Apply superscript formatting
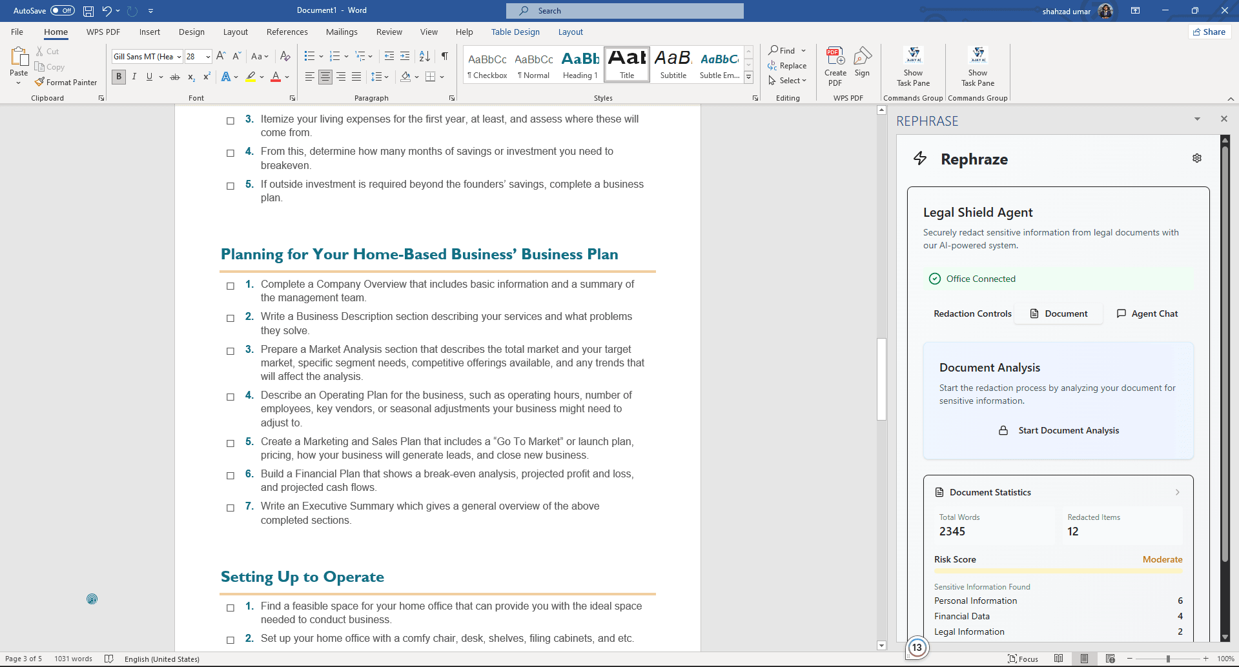The height and width of the screenshot is (667, 1239). (207, 77)
